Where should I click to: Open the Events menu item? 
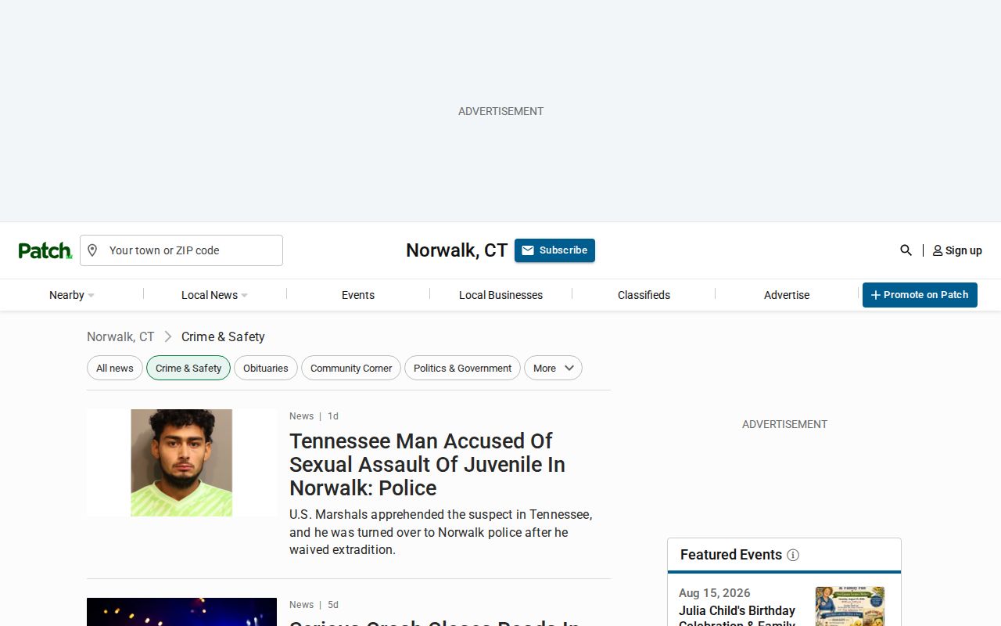click(x=358, y=295)
